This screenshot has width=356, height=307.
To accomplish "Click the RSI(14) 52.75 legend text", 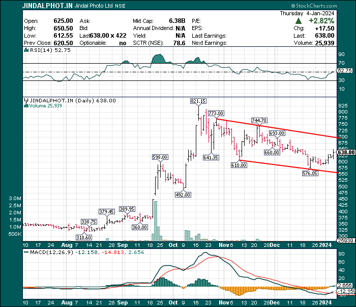I will (x=50, y=50).
